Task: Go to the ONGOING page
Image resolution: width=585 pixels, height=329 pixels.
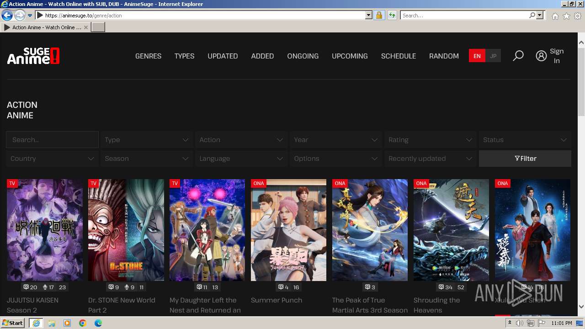Action: (303, 56)
